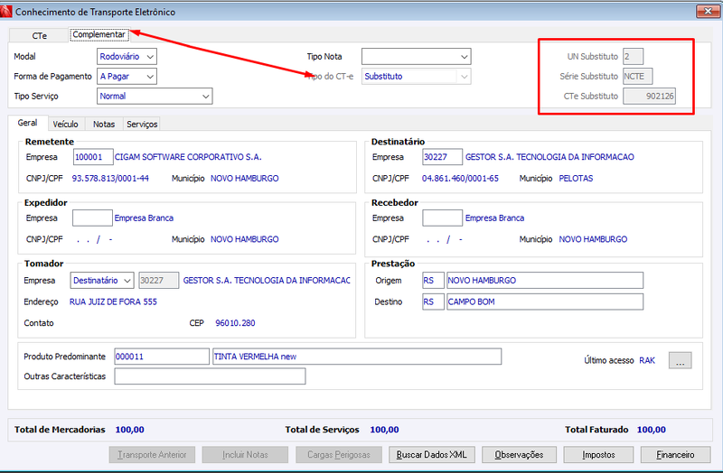Click the application icon in the title bar
The height and width of the screenshot is (473, 723).
[x=6, y=12]
